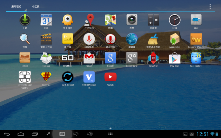The width and height of the screenshot is (221, 138).
Task: Open the YouTube app
Action: pos(110,77)
